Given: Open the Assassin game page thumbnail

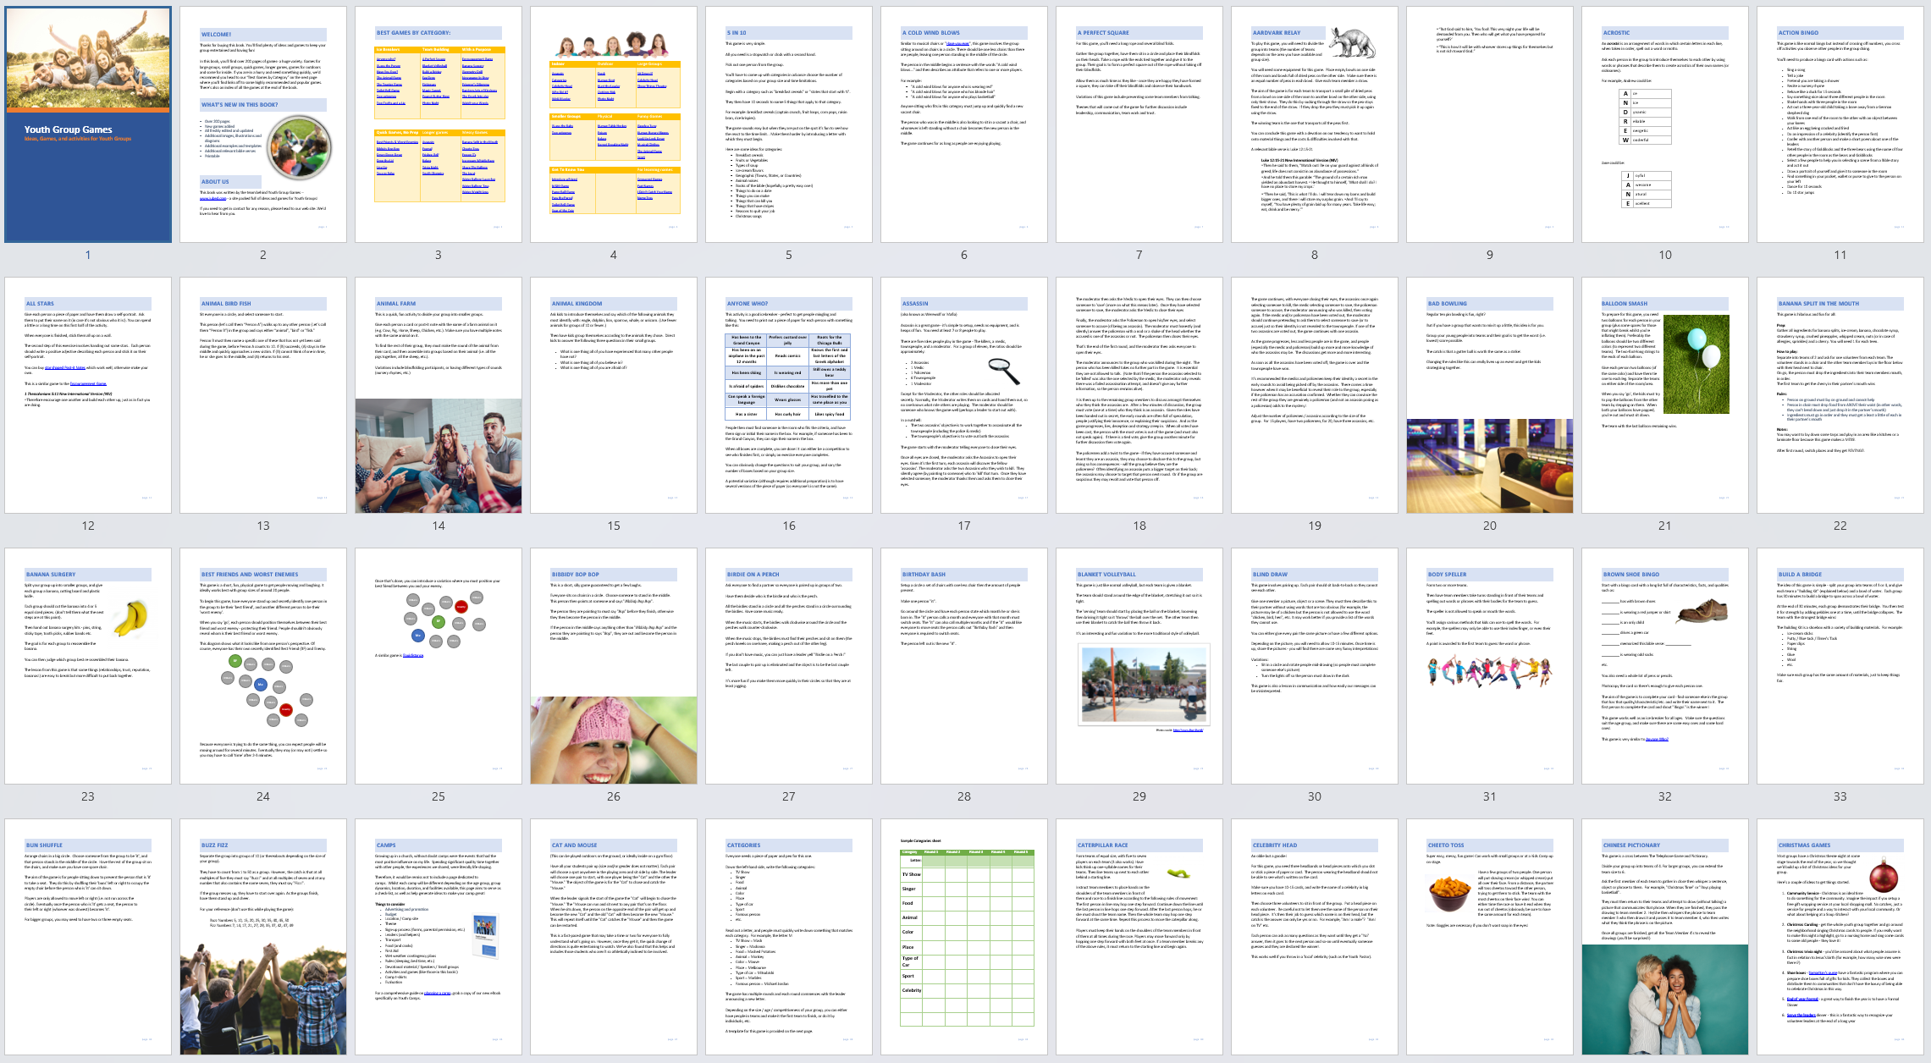Looking at the screenshot, I should [964, 395].
